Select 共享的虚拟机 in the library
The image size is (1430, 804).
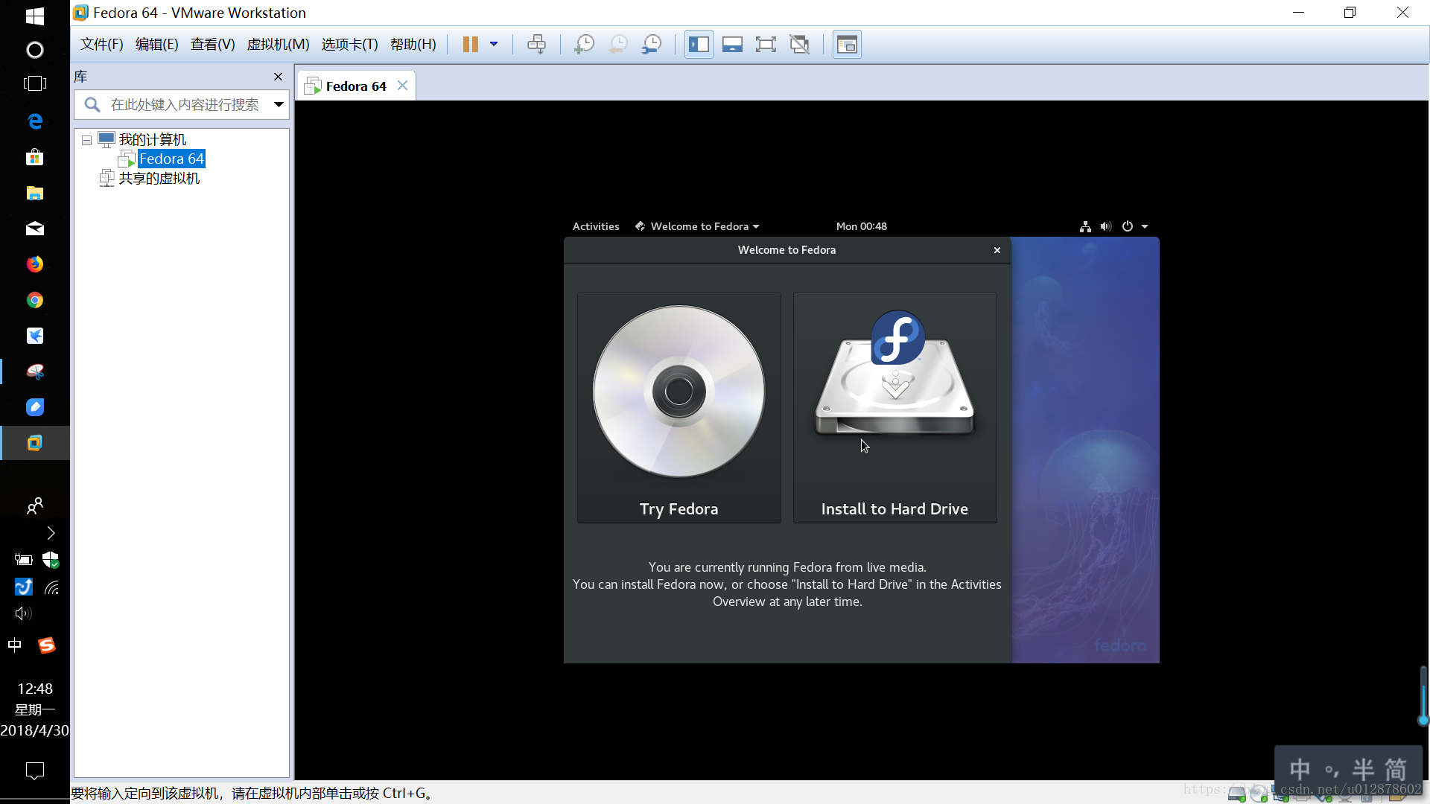point(159,179)
